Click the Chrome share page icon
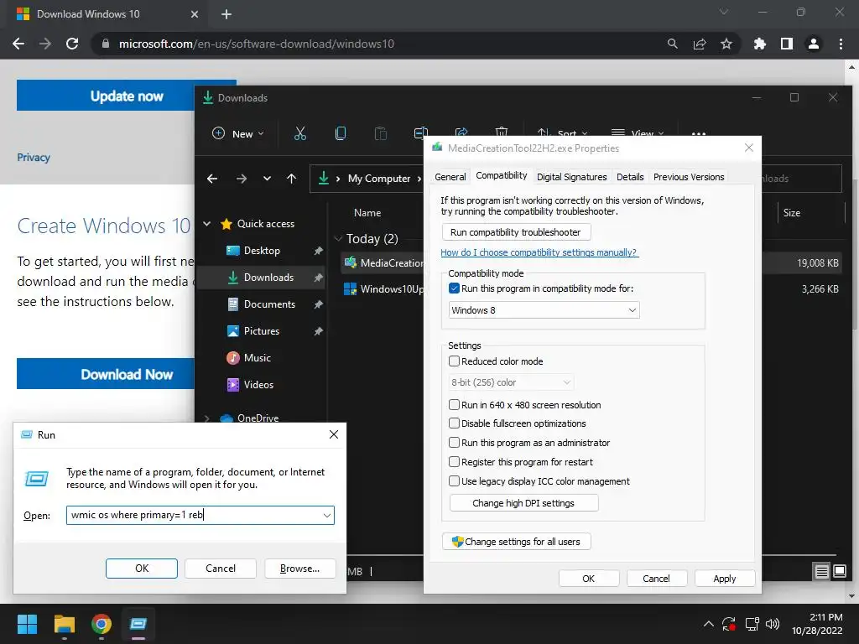859x644 pixels. pyautogui.click(x=699, y=44)
